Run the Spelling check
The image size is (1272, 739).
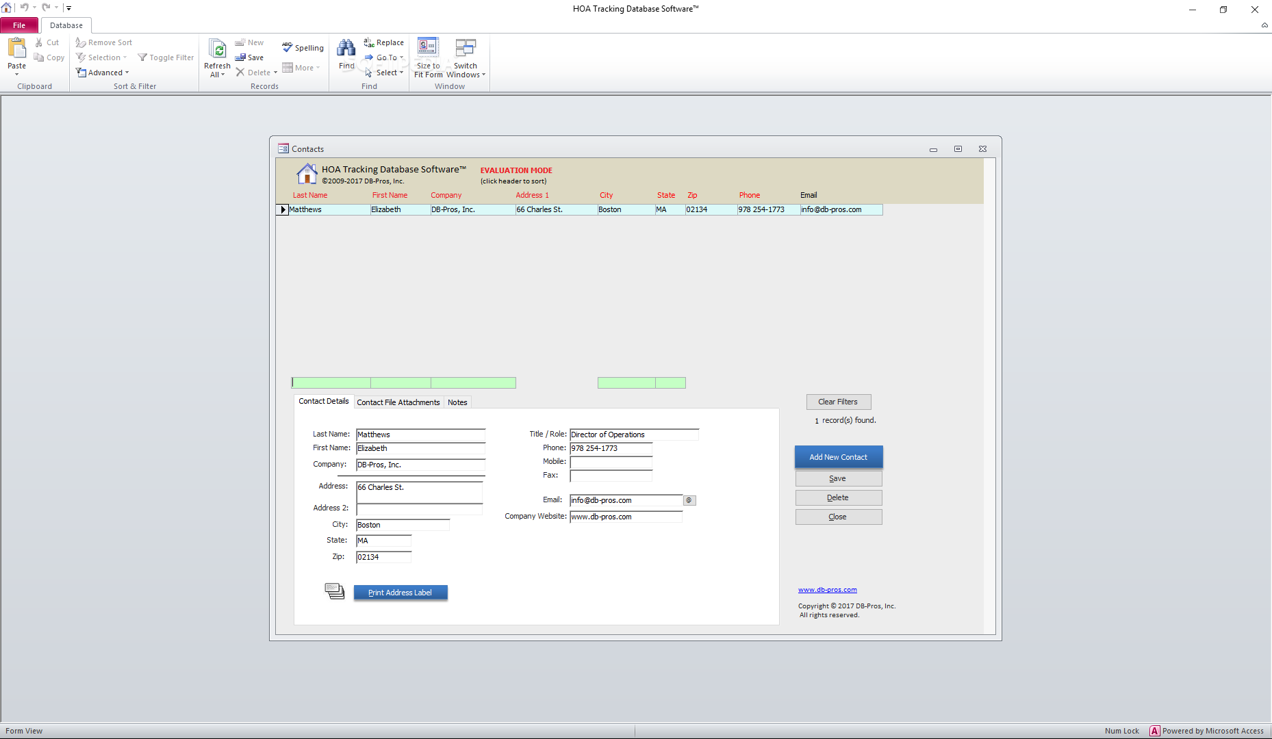(303, 47)
